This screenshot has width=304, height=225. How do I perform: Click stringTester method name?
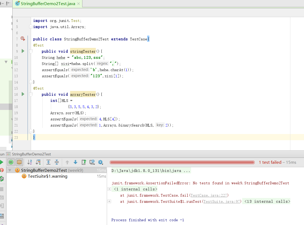pos(83,51)
